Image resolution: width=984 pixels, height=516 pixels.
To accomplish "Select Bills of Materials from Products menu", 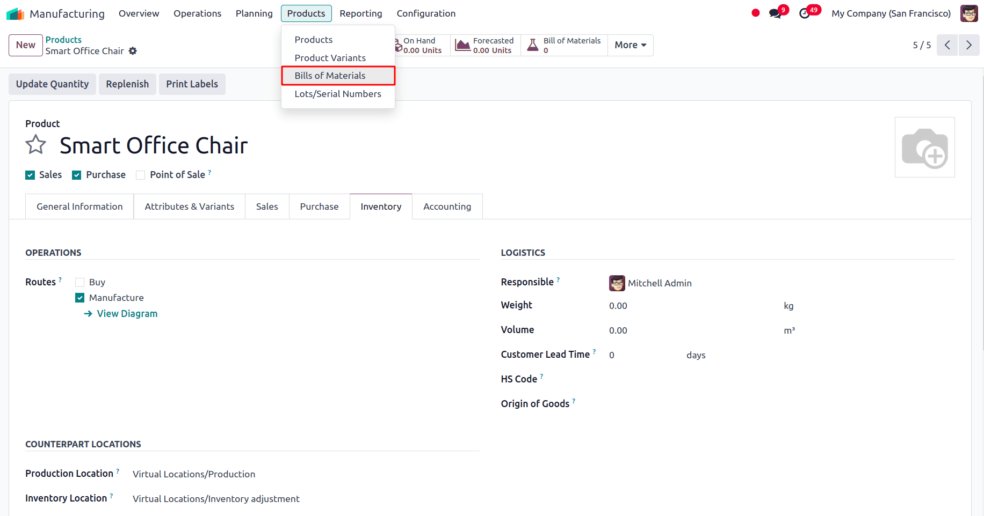I will click(330, 76).
